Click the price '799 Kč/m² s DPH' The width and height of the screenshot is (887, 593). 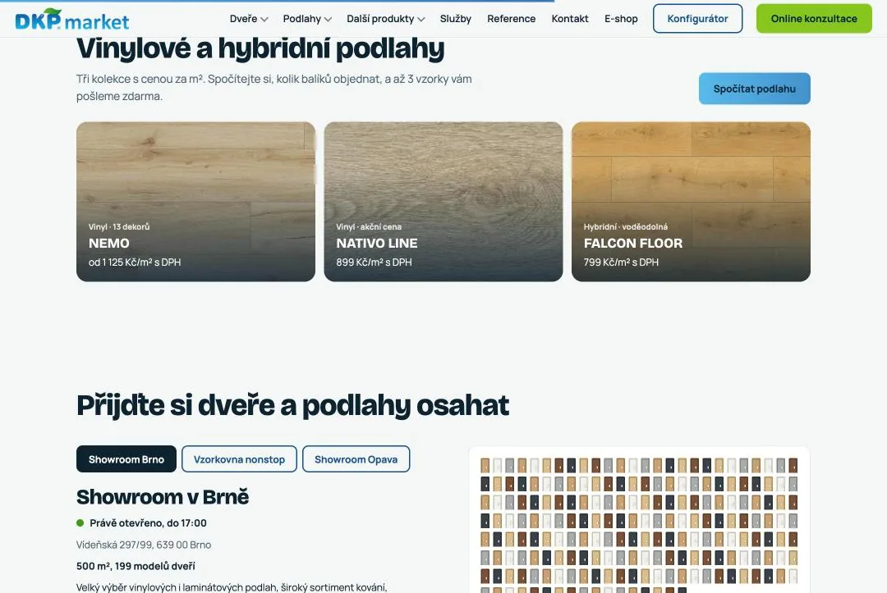621,262
